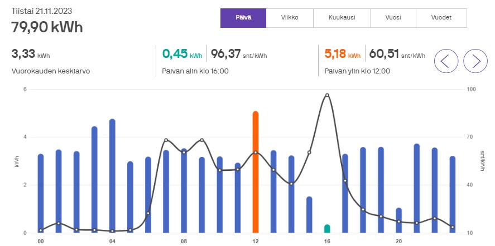Image resolution: width=495 pixels, height=246 pixels.
Task: Select the tallest blue bar at hour 04
Action: (112, 176)
